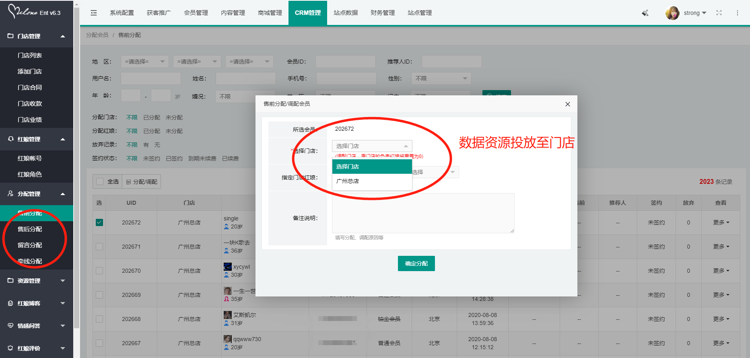This screenshot has height=358, width=750.
Task: Click the sidebar collapse hamburger icon
Action: point(94,13)
